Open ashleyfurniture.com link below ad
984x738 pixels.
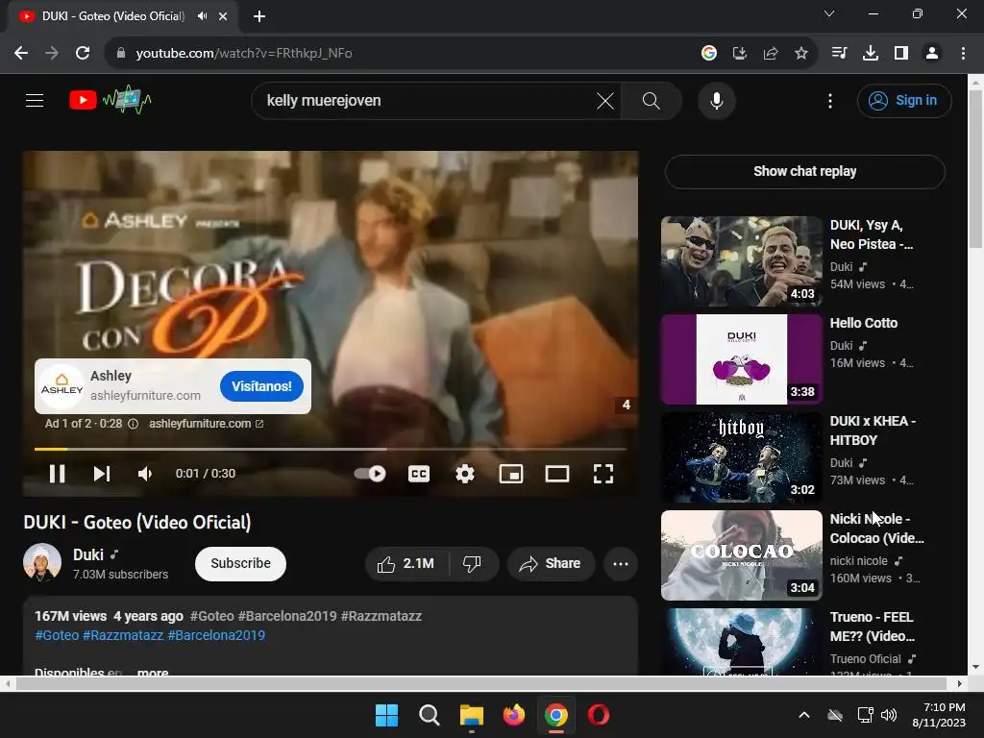click(x=206, y=424)
